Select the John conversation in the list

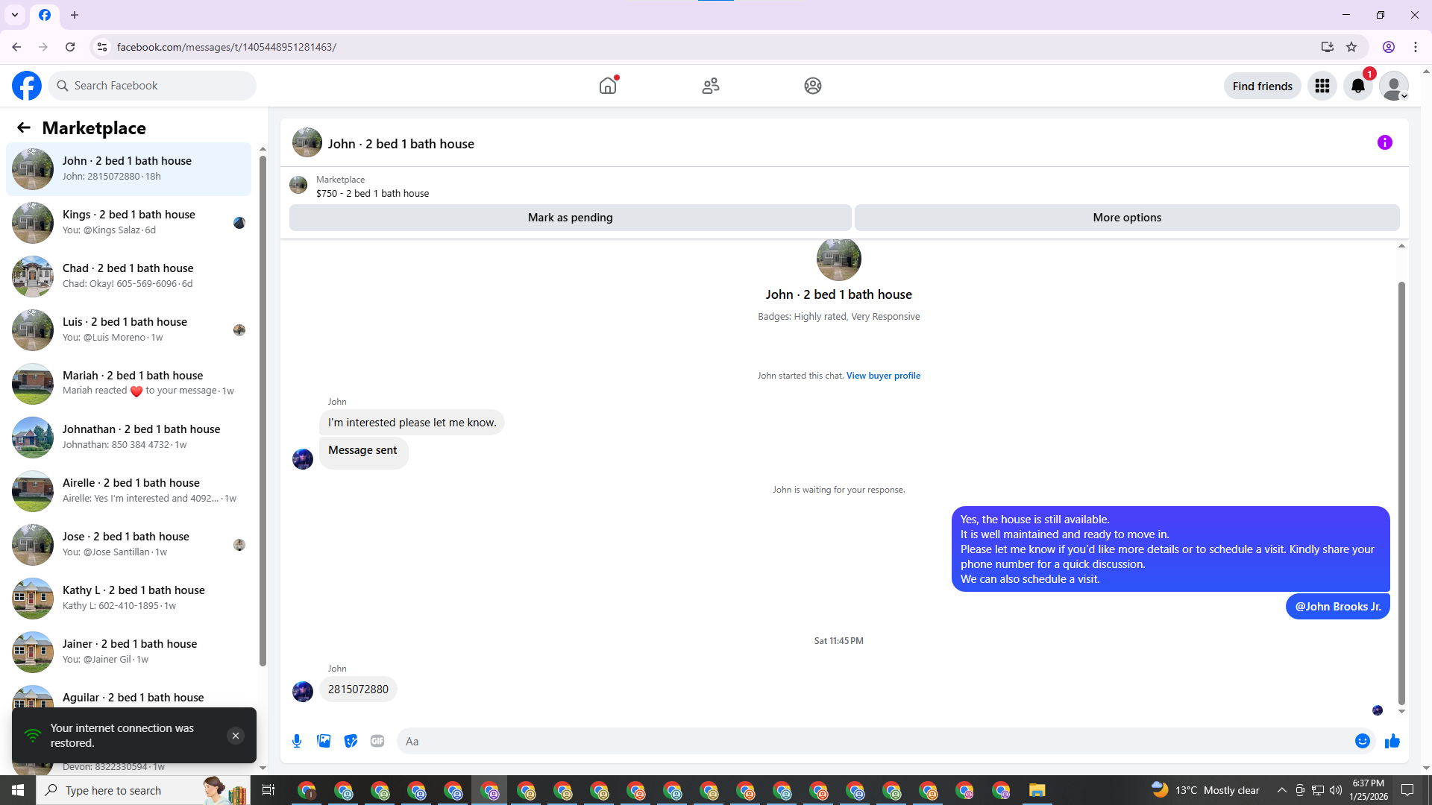pos(129,168)
